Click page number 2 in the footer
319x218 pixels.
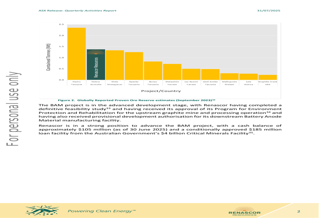299,212
